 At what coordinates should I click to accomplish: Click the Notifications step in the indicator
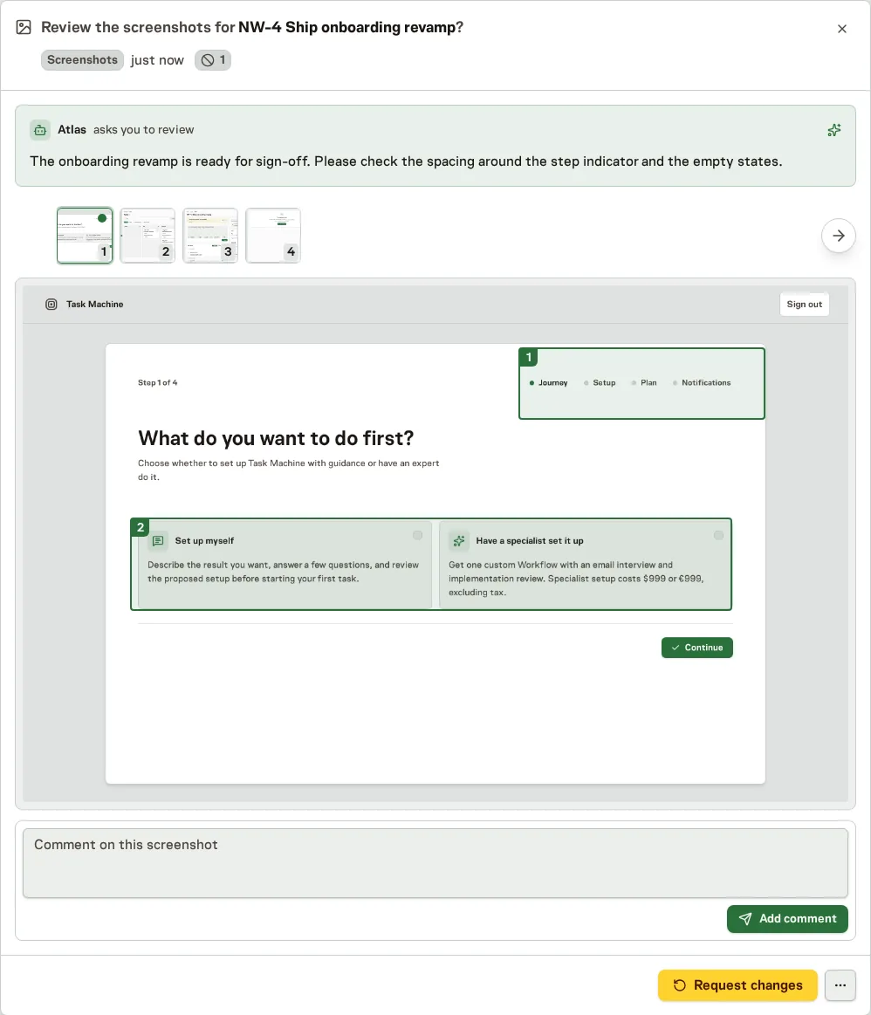point(702,382)
